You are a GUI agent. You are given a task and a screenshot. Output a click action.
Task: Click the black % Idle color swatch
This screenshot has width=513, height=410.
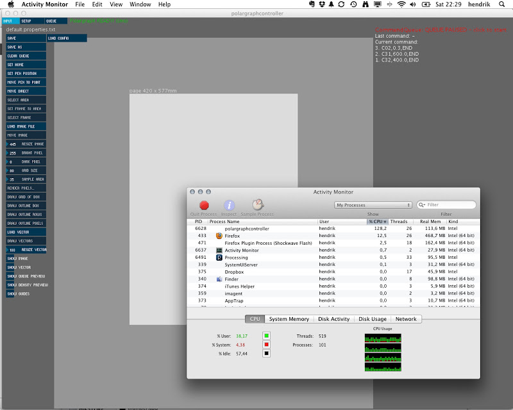click(x=266, y=353)
